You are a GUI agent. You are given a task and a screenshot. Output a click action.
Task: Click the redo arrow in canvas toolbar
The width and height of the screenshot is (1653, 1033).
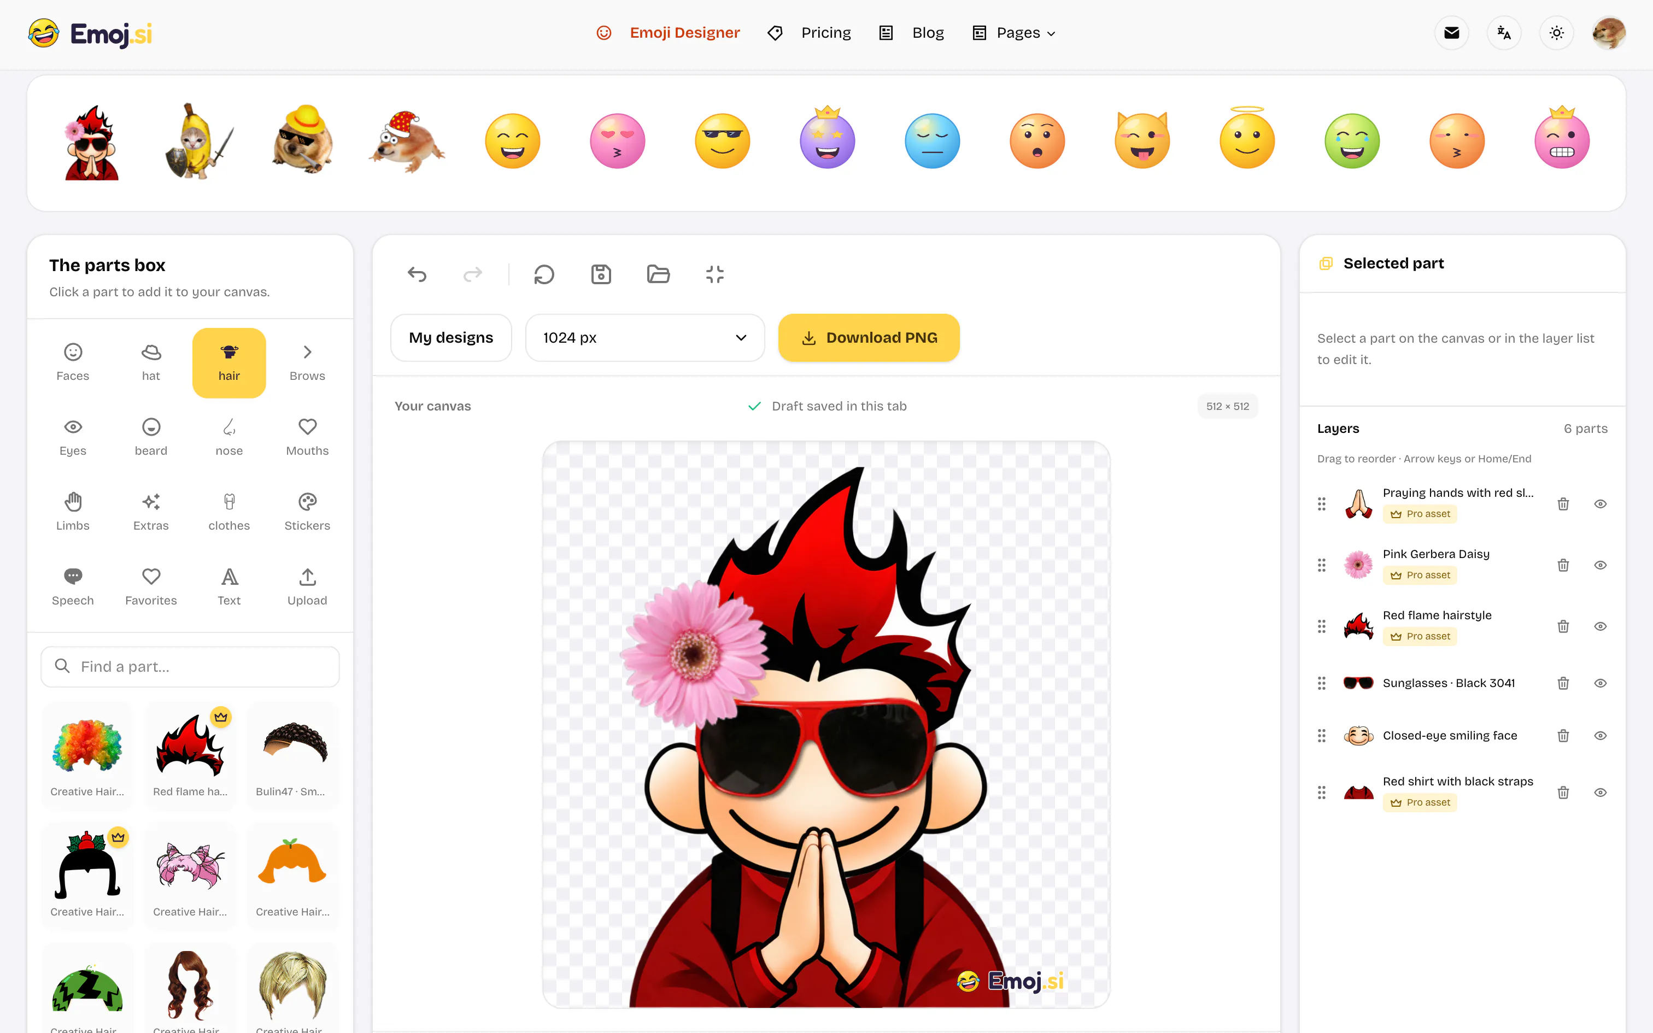pyautogui.click(x=473, y=274)
